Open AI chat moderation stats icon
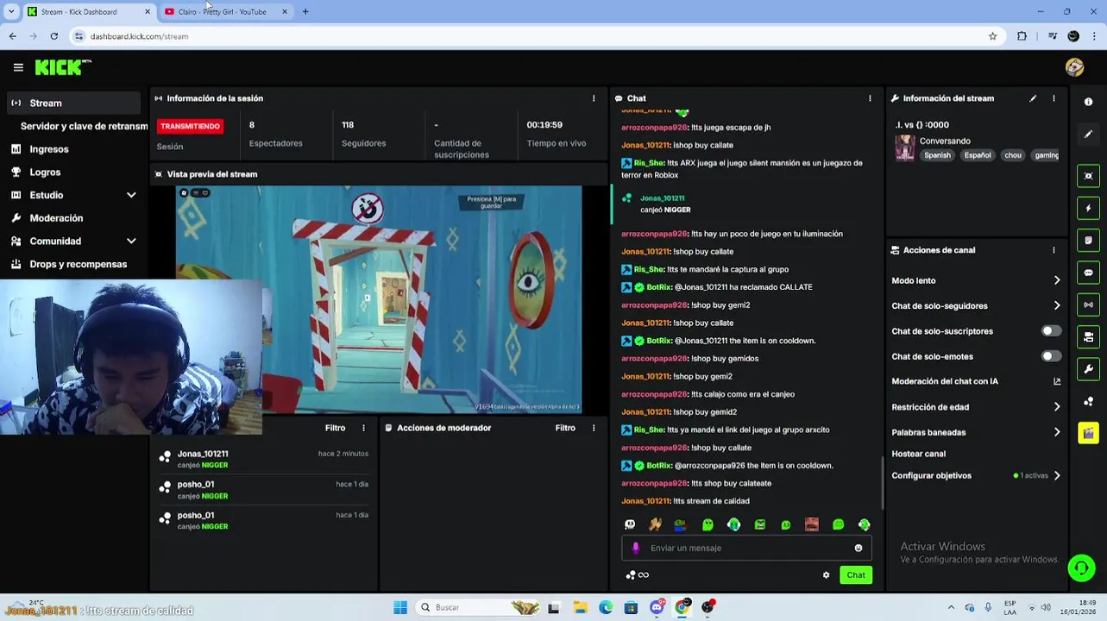This screenshot has height=621, width=1107. (1057, 381)
